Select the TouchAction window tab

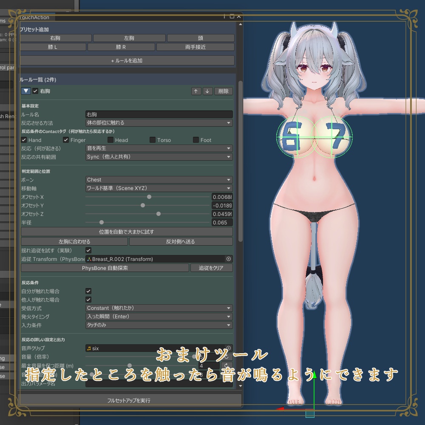pos(35,17)
